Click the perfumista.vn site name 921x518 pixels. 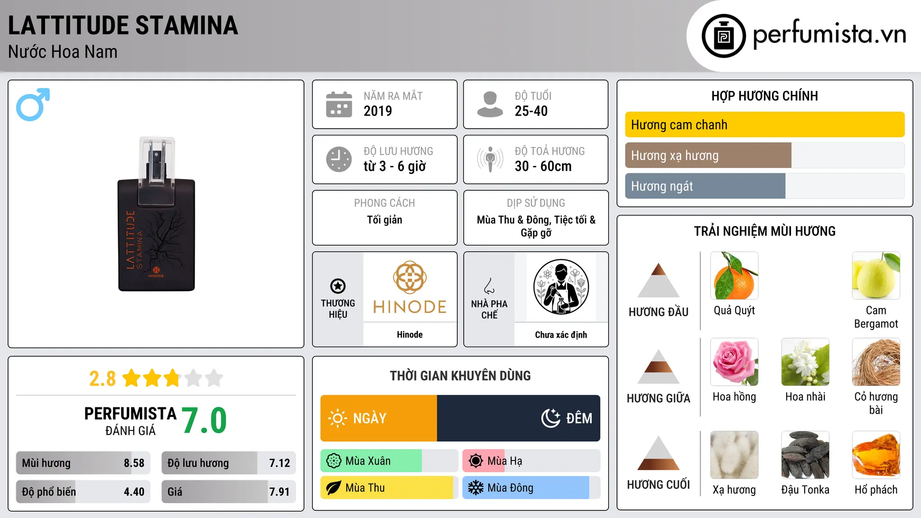click(x=830, y=35)
